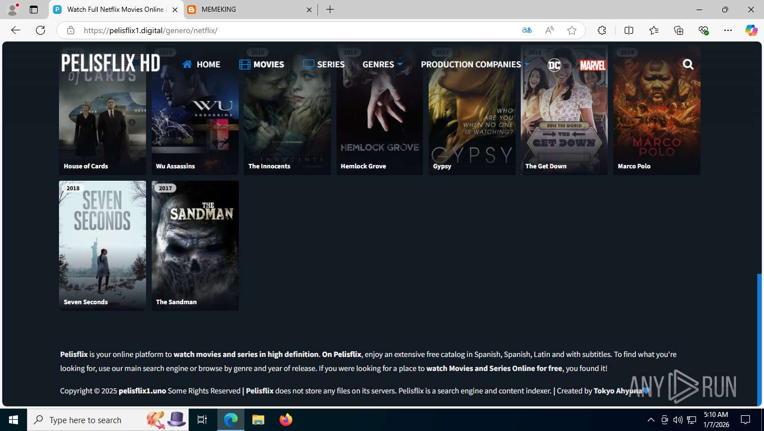Launch Firefox from the taskbar
This screenshot has width=764, height=431.
click(286, 420)
